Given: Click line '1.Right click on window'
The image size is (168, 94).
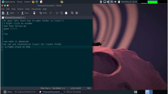Looking at the screenshot, I should point(18,23).
